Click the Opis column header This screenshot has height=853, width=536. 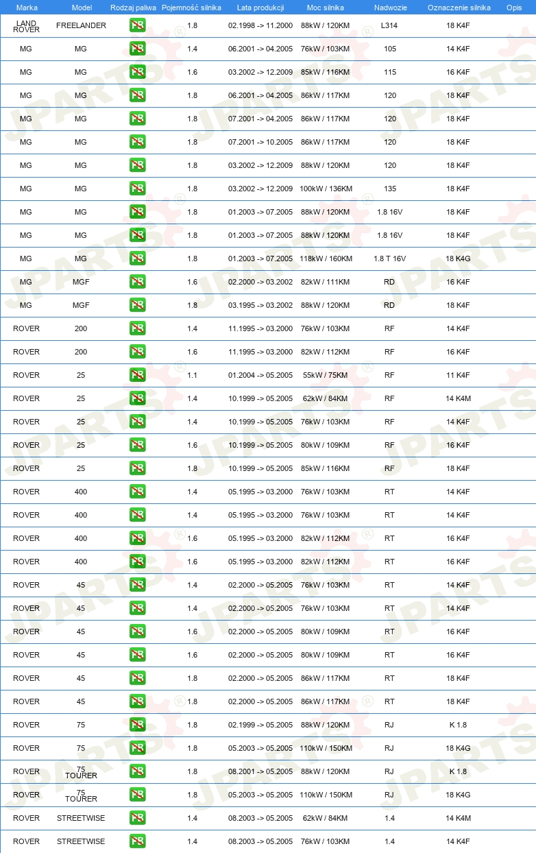pos(514,8)
